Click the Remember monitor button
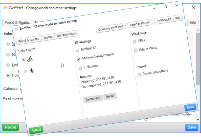 point(93,99)
